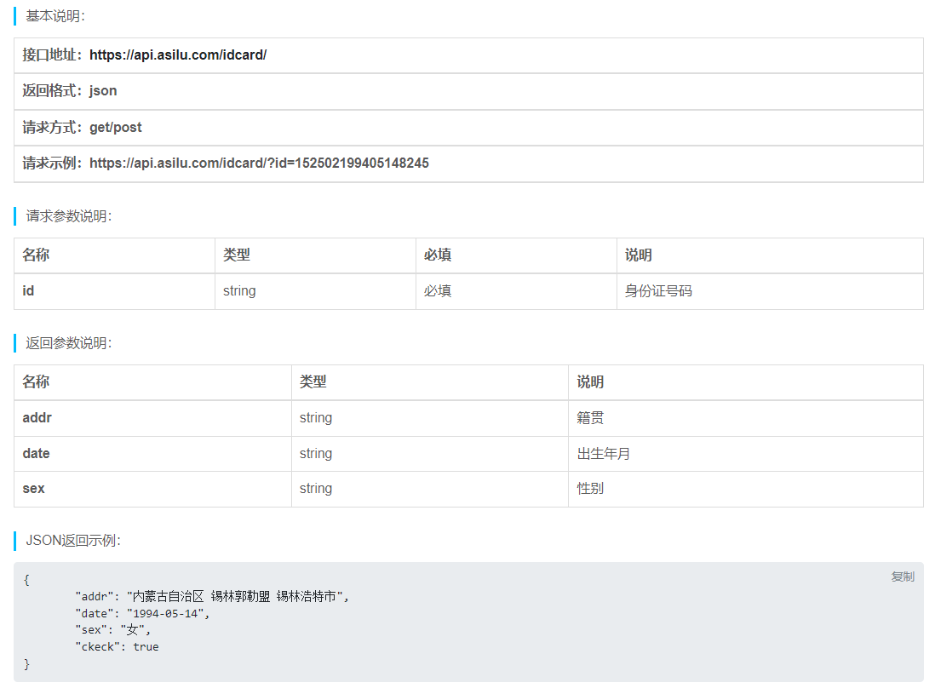Click the 基本说明 section heading
The height and width of the screenshot is (694, 935).
click(x=55, y=16)
